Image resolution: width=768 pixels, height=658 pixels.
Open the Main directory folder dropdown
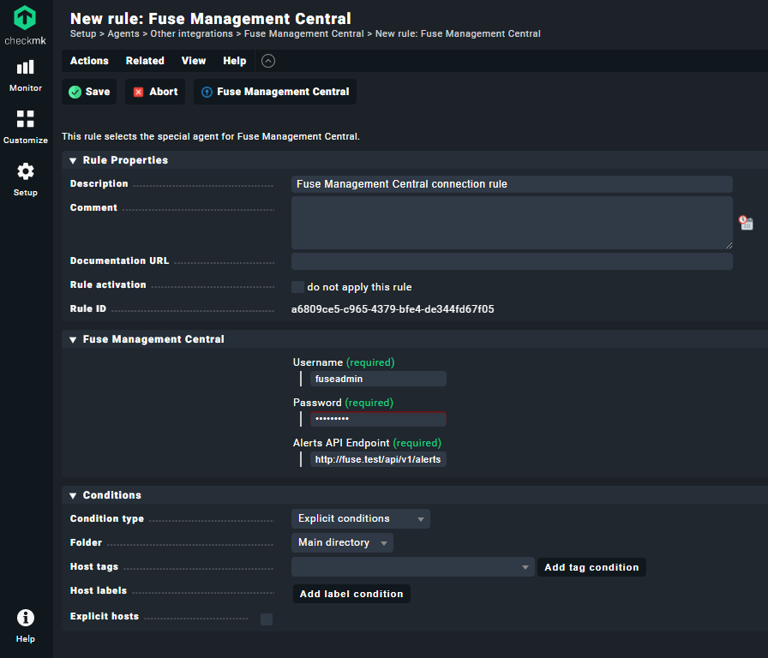pyautogui.click(x=342, y=542)
